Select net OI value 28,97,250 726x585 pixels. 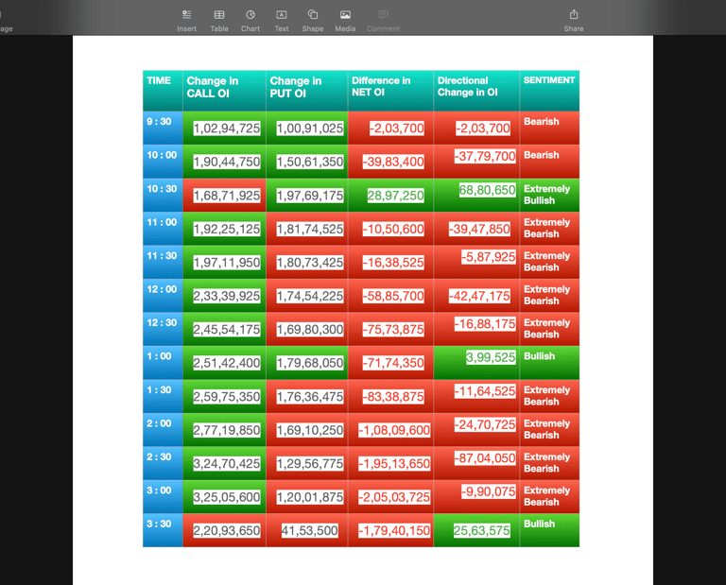395,196
